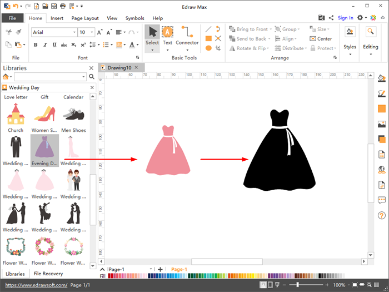Choose the Women Shoes shape icon
The width and height of the screenshot is (389, 292).
(44, 115)
